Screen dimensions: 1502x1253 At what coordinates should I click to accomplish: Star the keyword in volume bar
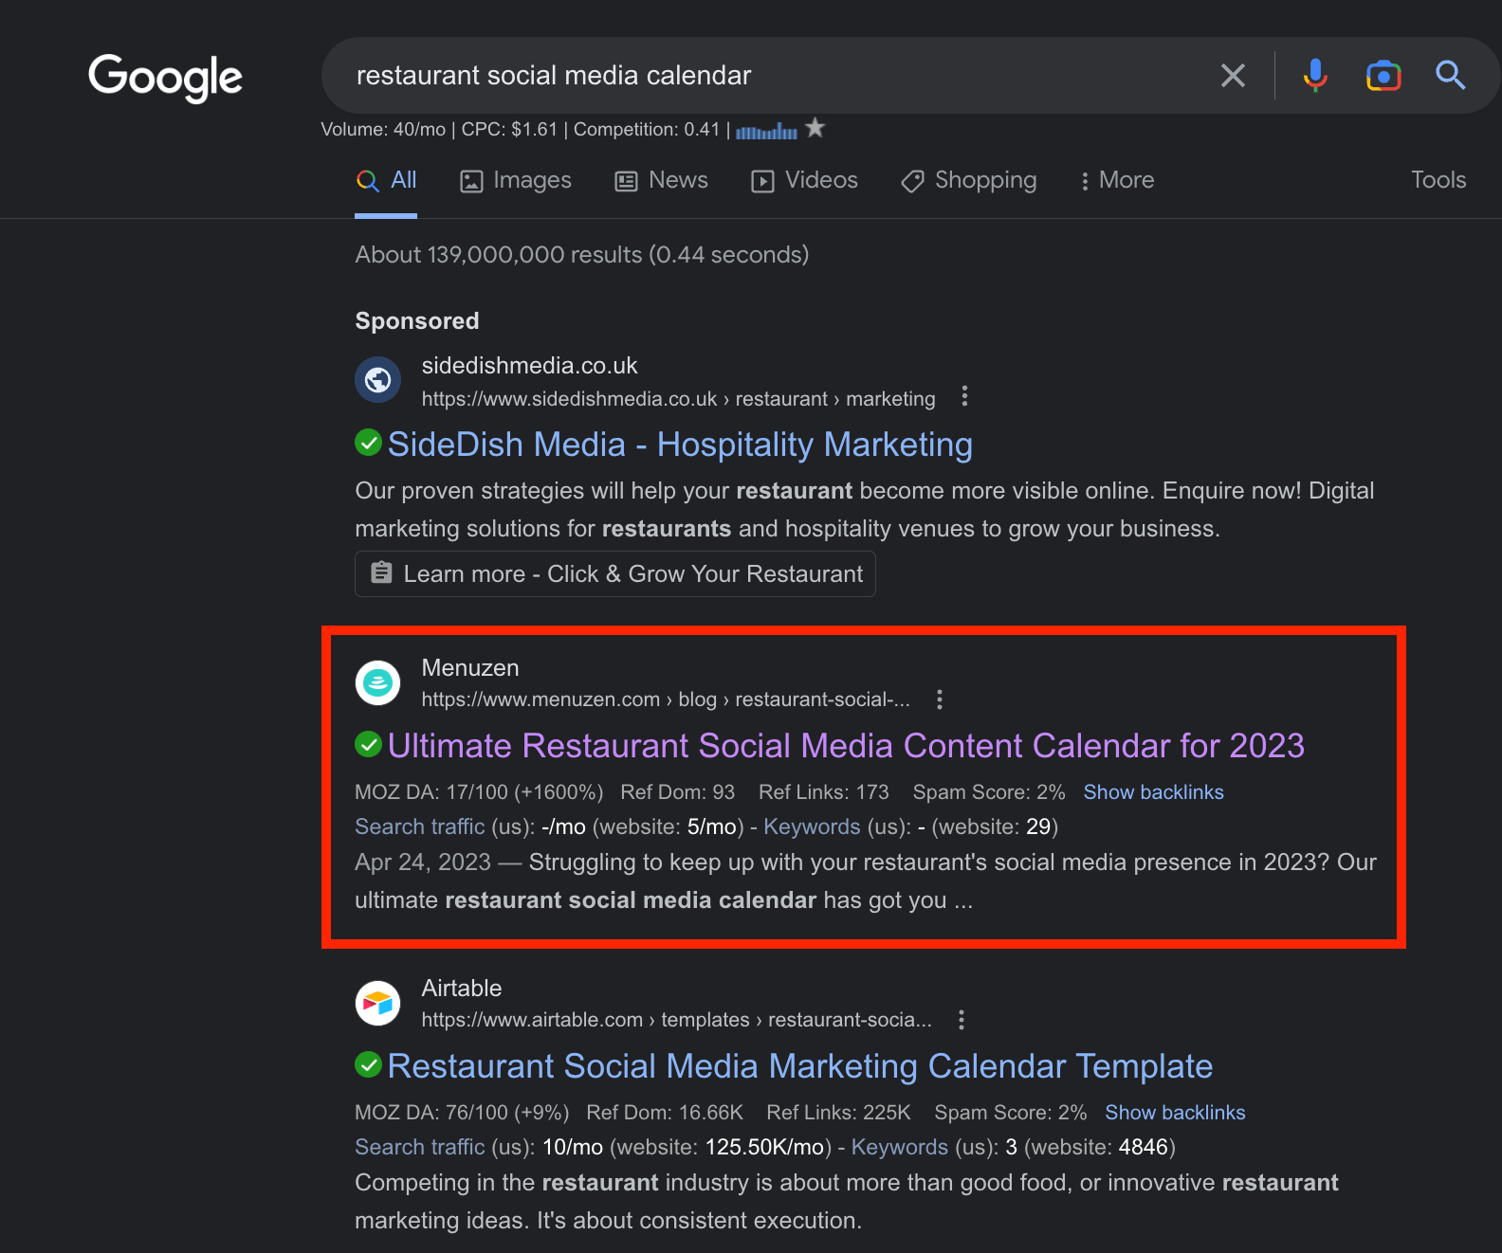[815, 128]
